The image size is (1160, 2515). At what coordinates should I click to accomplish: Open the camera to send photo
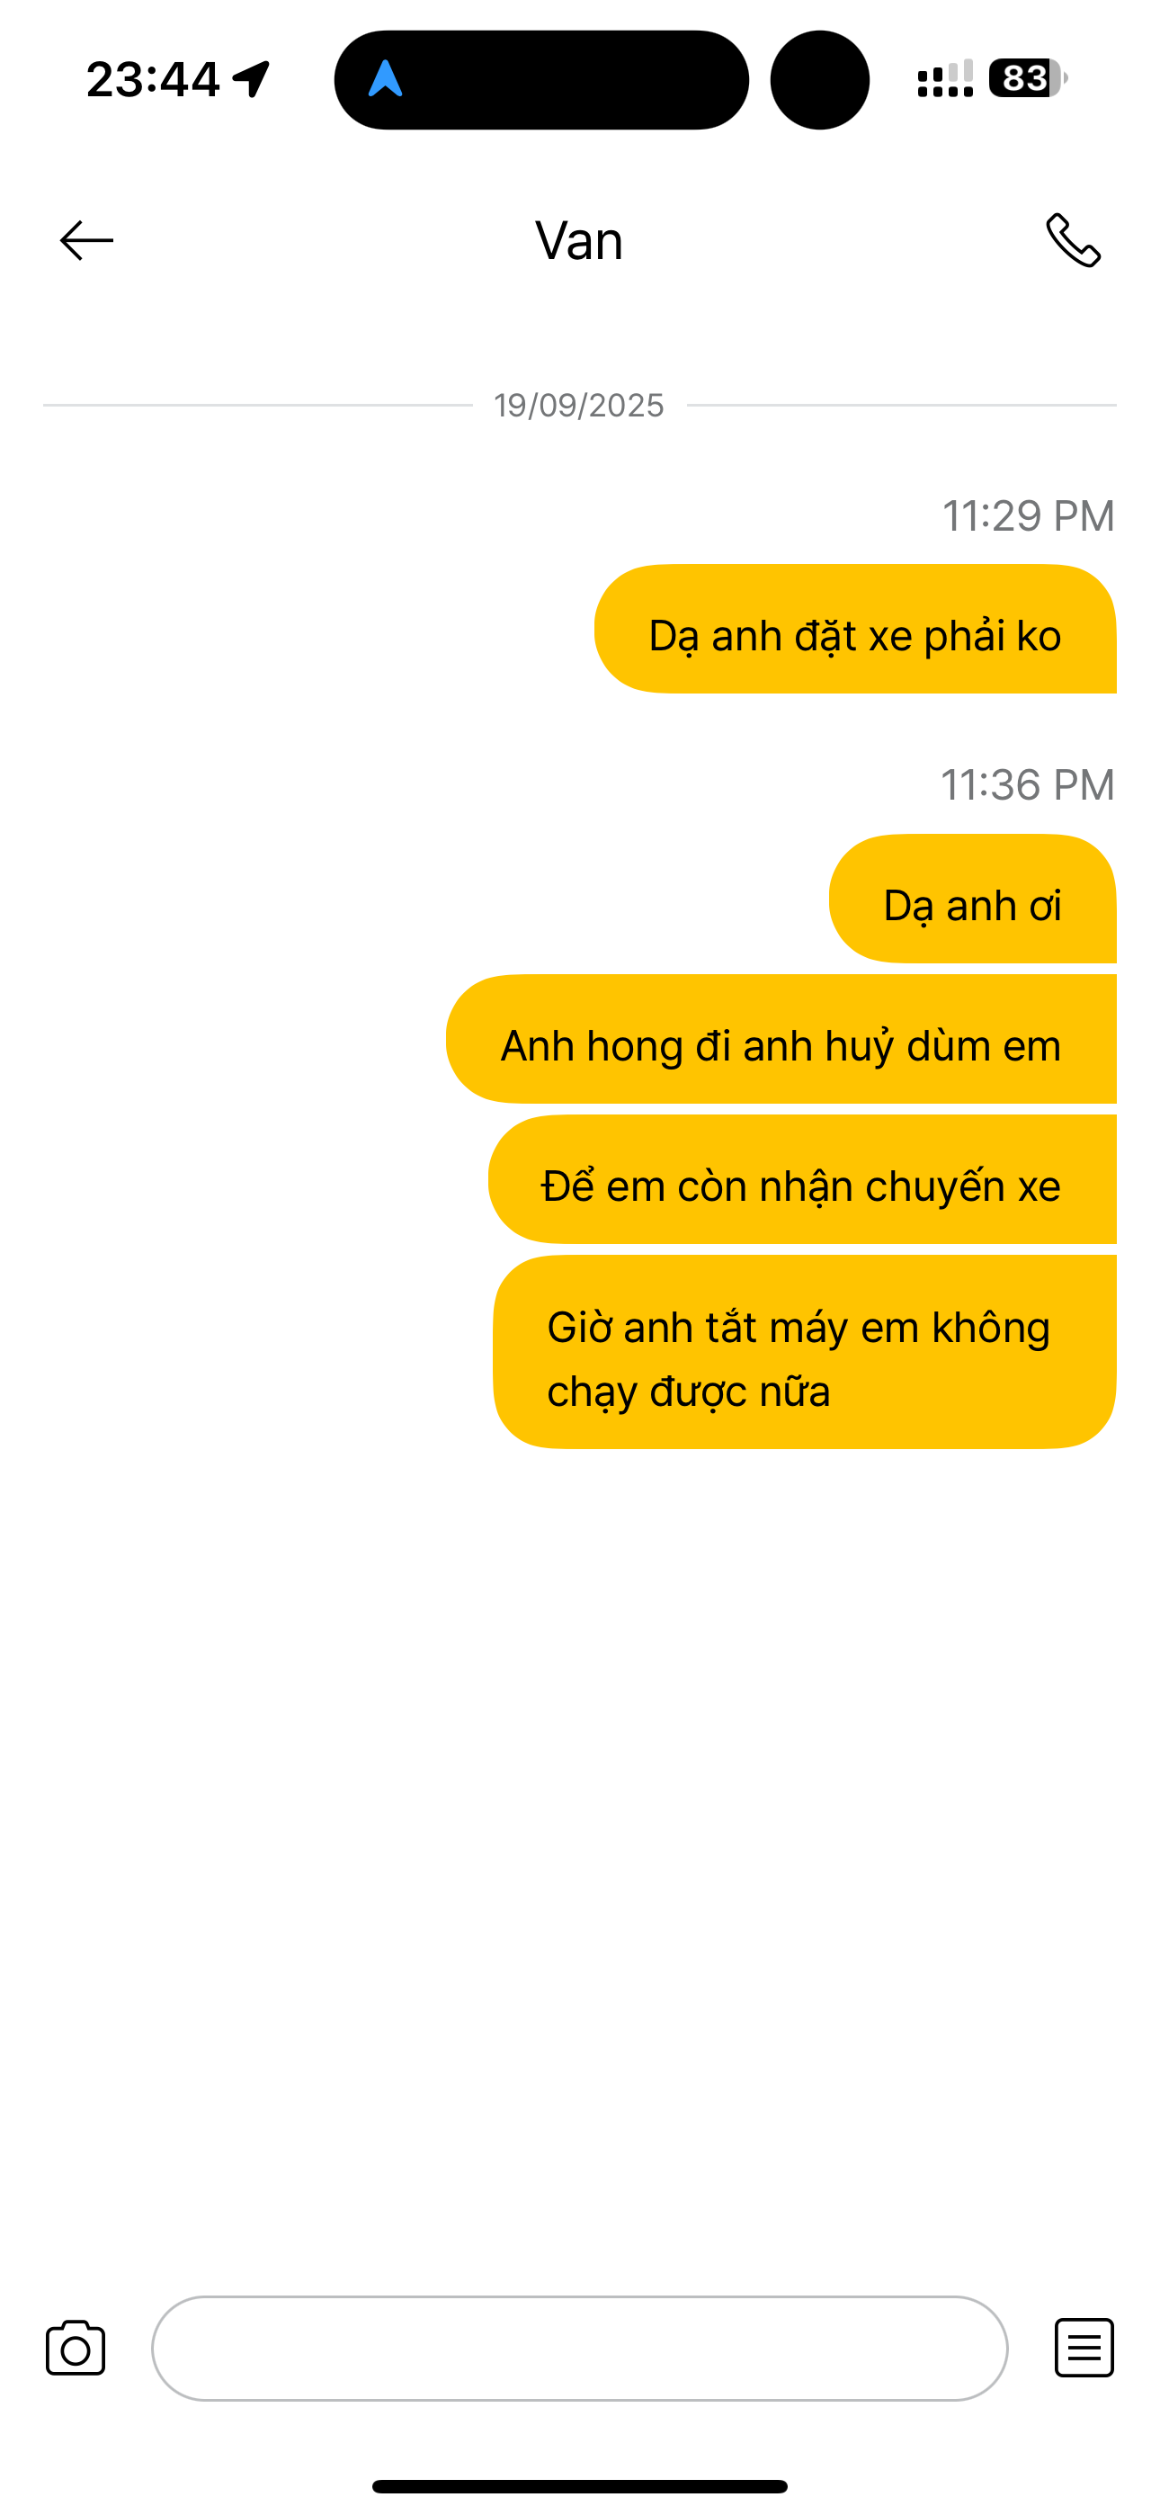pos(76,2347)
